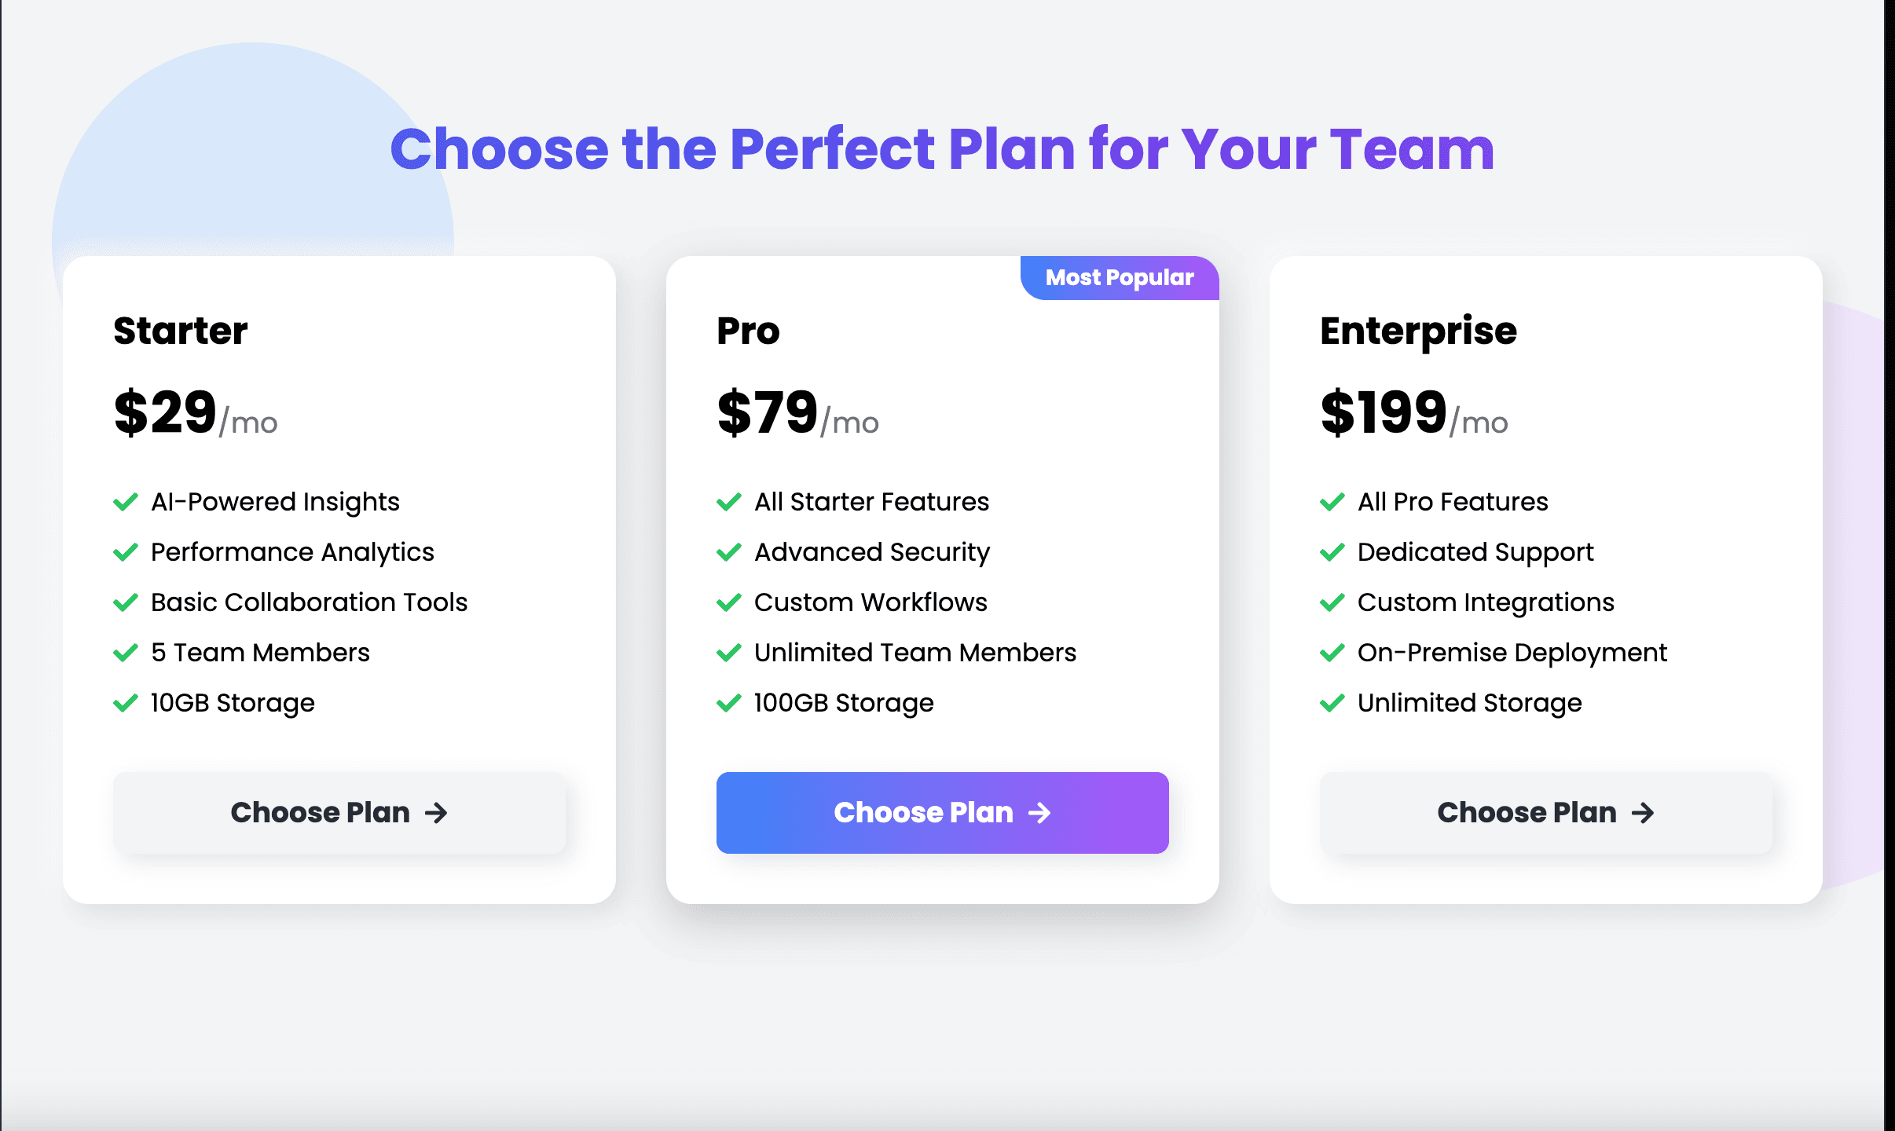Click checkmark icon next to 10GB Storage
The height and width of the screenshot is (1131, 1895).
[126, 703]
